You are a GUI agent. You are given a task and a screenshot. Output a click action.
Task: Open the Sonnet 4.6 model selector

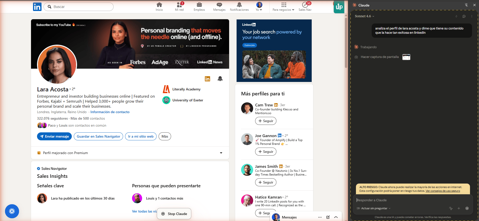(x=364, y=16)
